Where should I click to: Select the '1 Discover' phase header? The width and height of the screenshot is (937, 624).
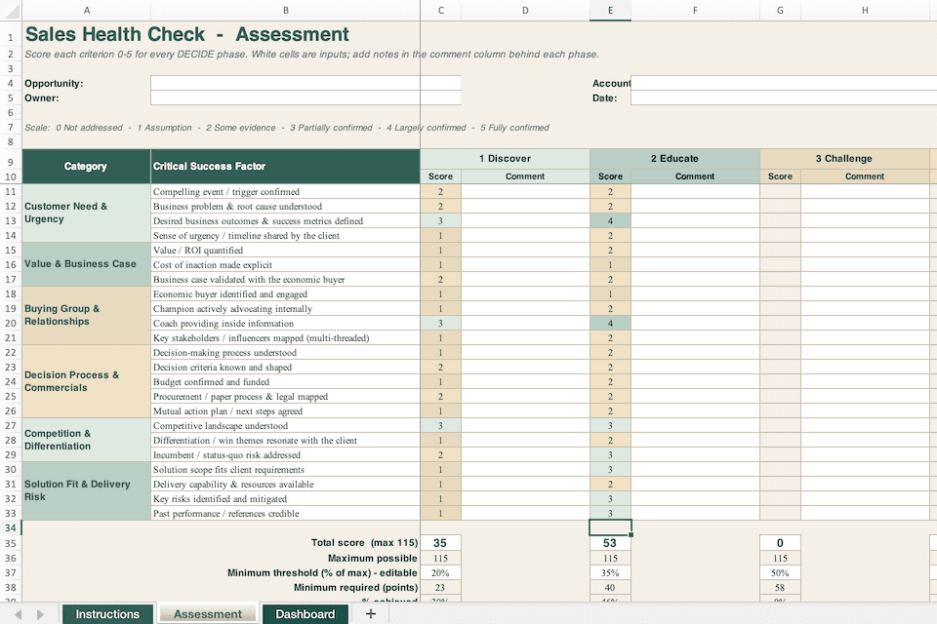(505, 158)
